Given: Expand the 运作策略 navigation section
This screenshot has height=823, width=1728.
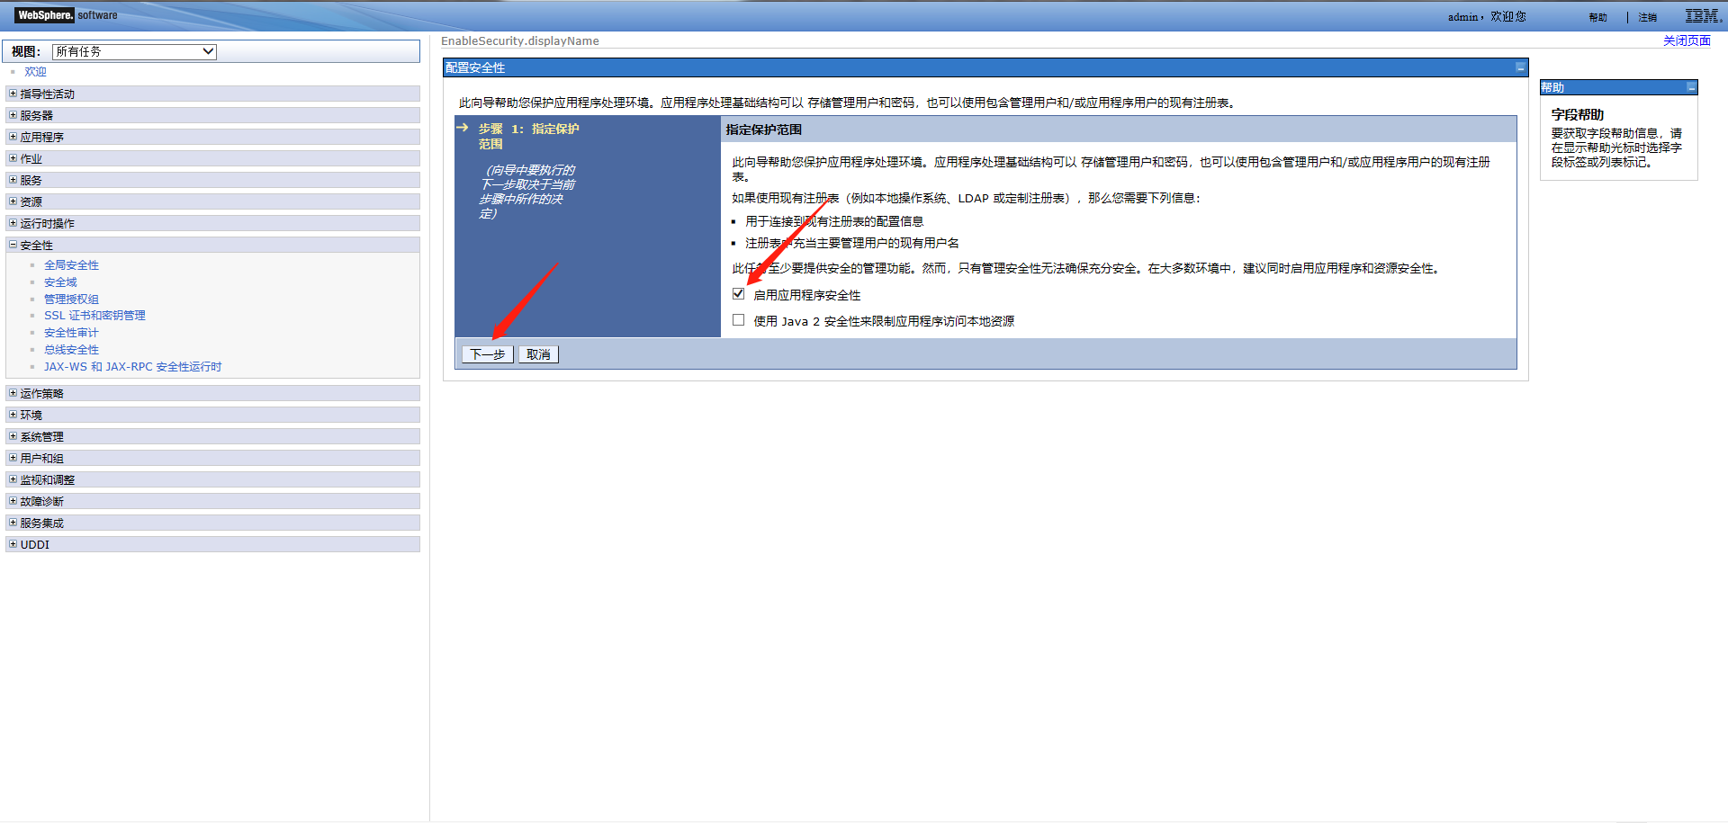Looking at the screenshot, I should point(13,393).
